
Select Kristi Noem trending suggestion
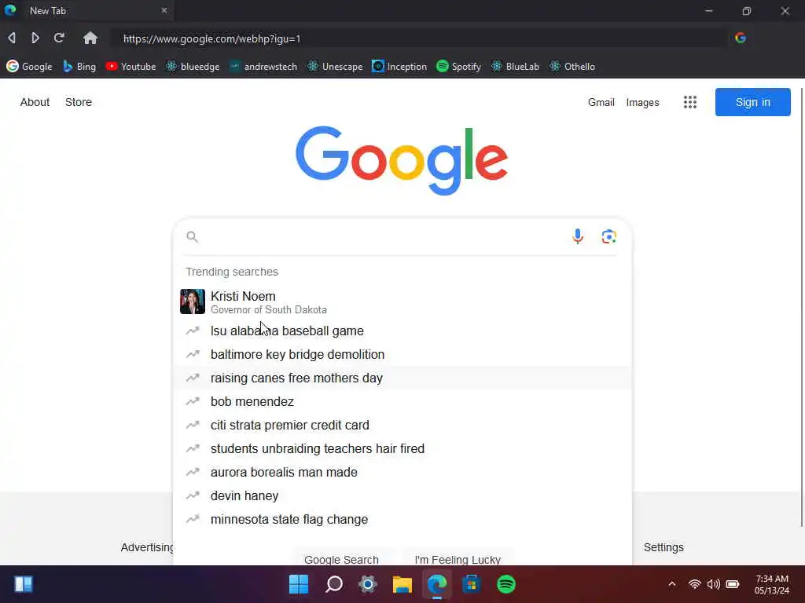coord(402,301)
